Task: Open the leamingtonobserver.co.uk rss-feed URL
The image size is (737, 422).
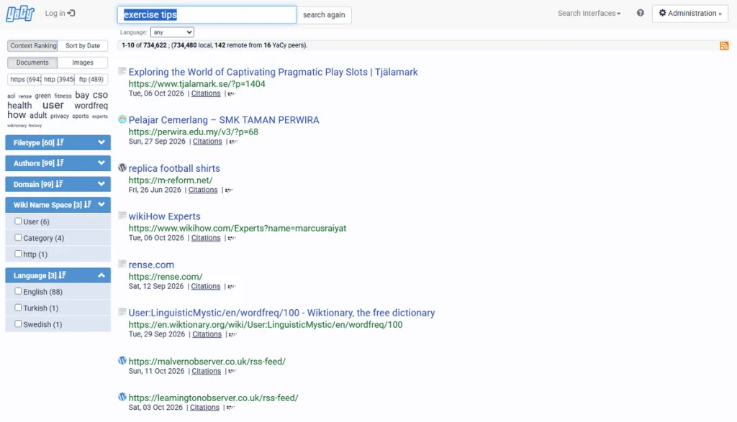Action: click(213, 398)
